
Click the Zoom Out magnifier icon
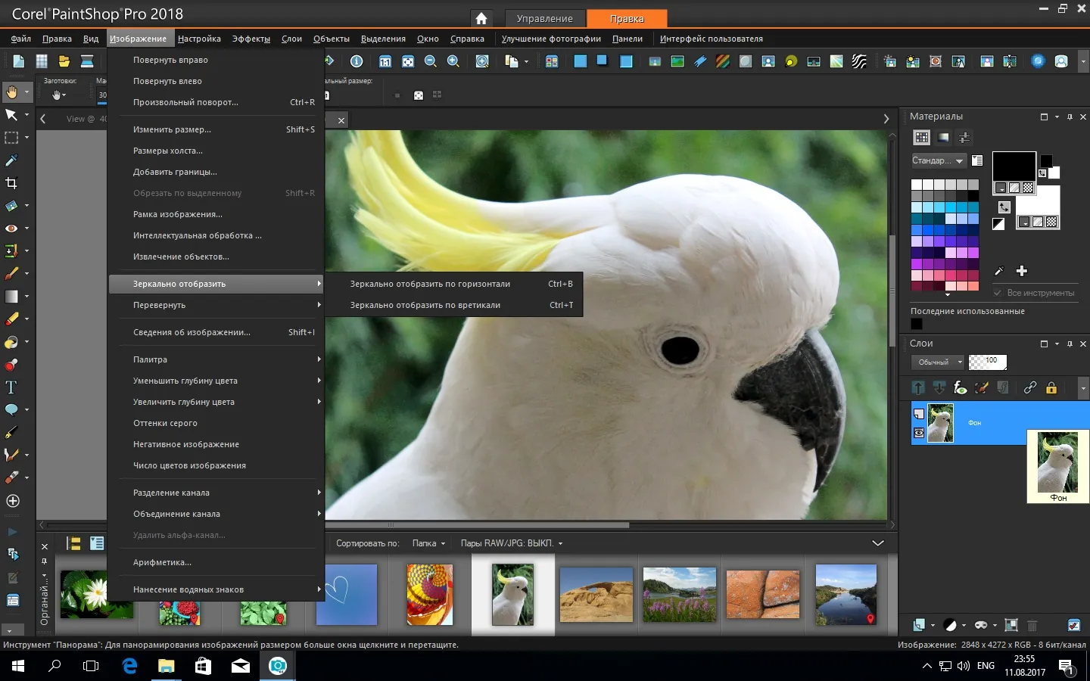coord(431,61)
